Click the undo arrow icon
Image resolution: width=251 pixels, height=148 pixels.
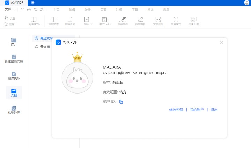[x=35, y=10]
